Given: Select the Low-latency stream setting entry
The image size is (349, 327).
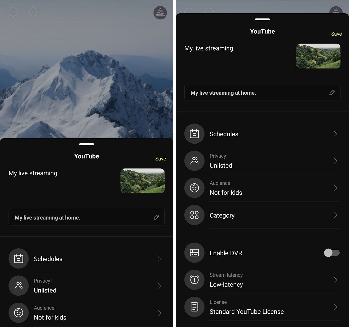Looking at the screenshot, I should 226,284.
